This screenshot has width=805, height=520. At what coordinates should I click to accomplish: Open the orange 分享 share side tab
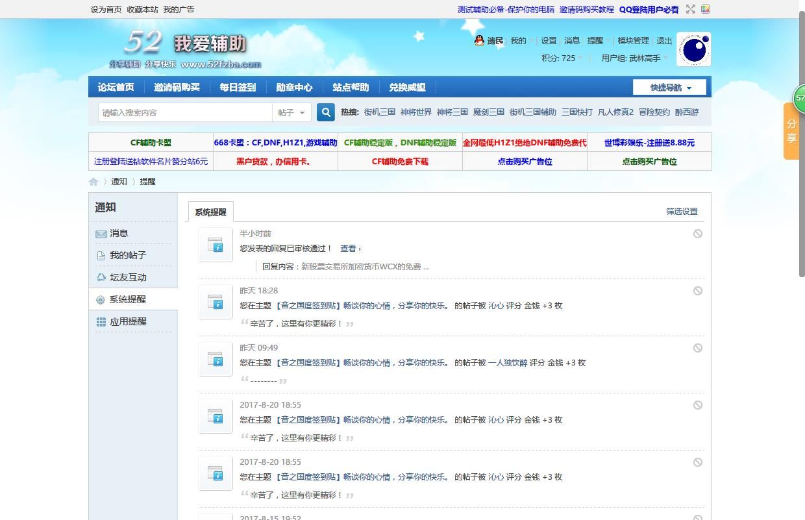pyautogui.click(x=791, y=130)
